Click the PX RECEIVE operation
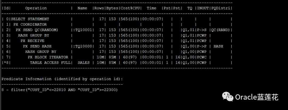 [32, 41]
